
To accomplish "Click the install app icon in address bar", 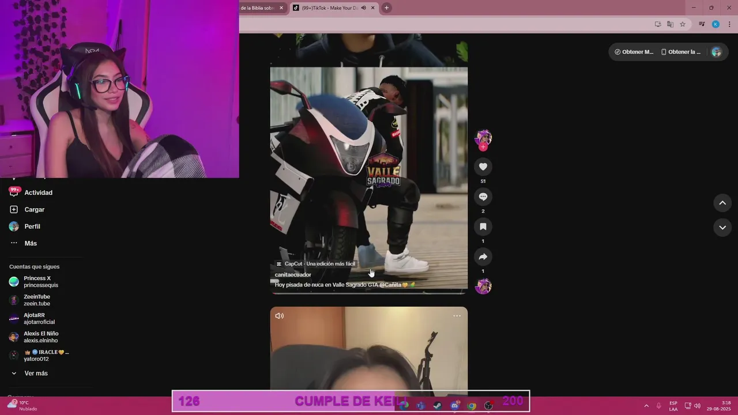I will coord(658,24).
